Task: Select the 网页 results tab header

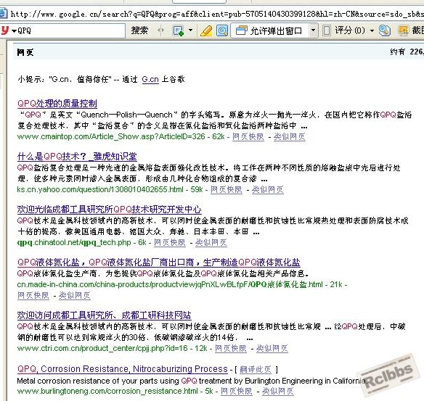Action: [25, 52]
